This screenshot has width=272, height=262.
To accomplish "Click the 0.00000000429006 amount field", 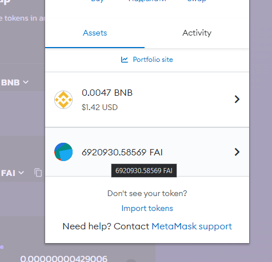I will (64, 259).
